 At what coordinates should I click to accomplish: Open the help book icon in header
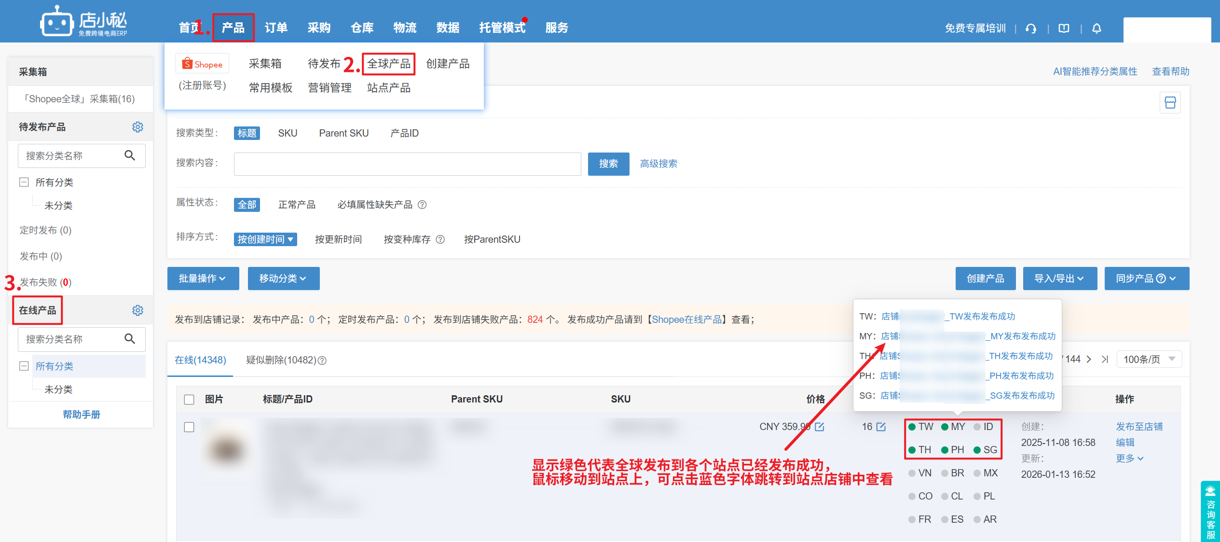pos(1064,28)
